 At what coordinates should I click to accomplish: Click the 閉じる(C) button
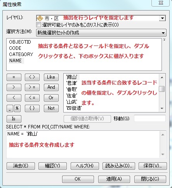[x=150, y=179]
